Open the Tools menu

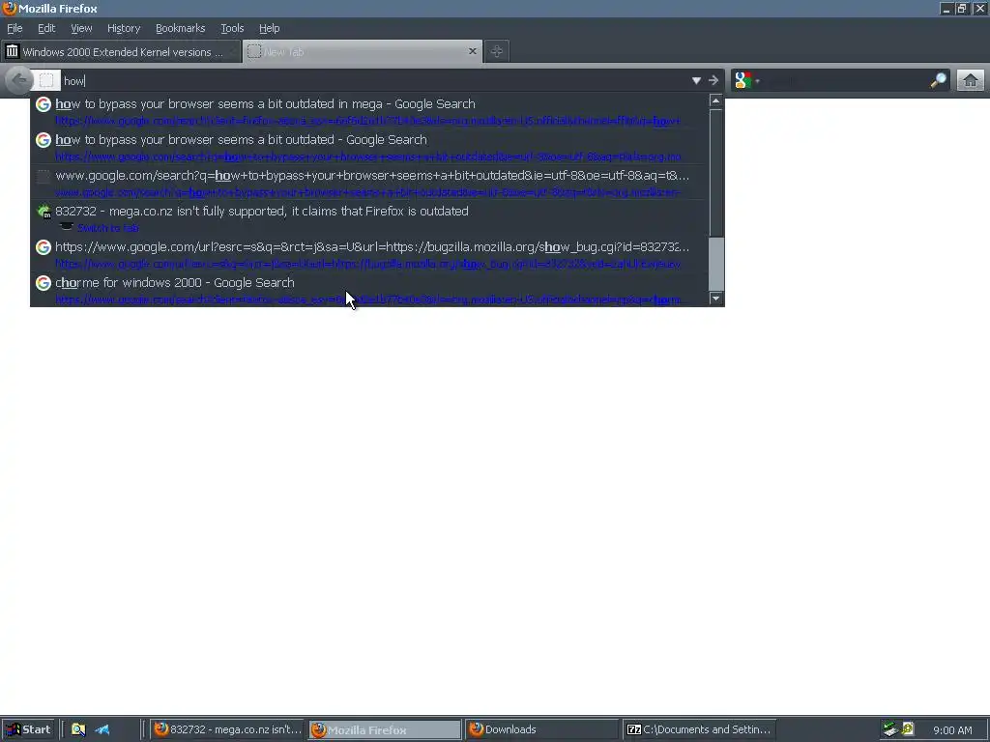click(x=232, y=28)
